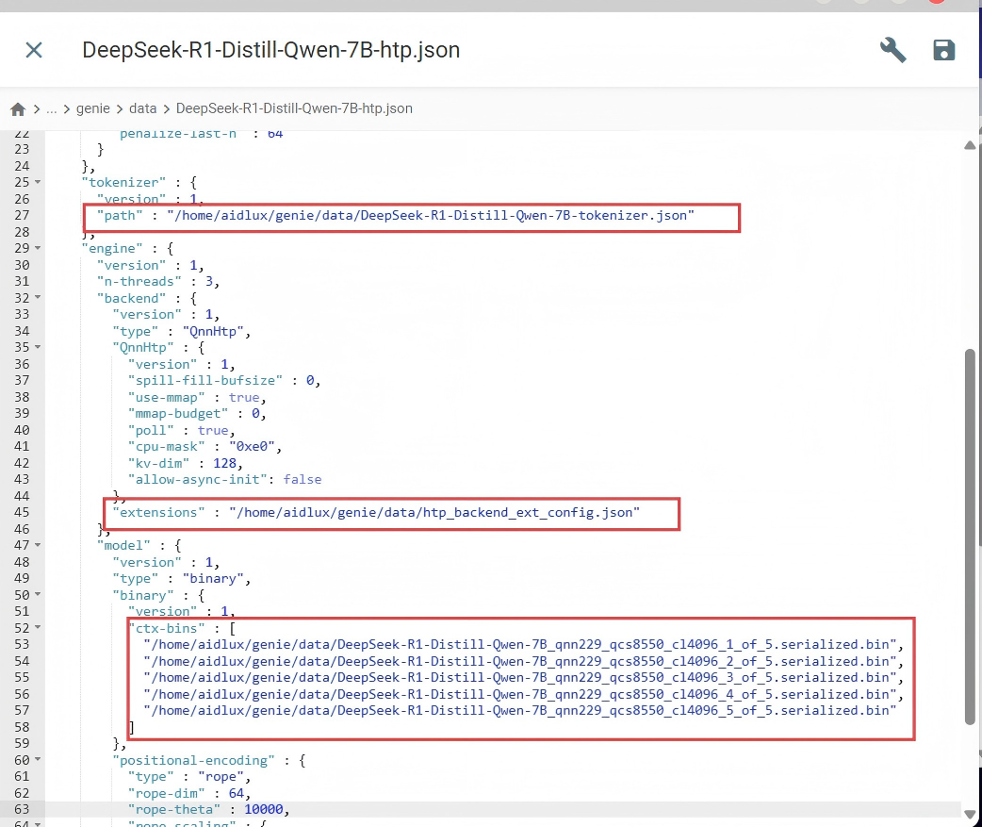982x827 pixels.
Task: Click the model type "binary" value
Action: pyautogui.click(x=213, y=578)
